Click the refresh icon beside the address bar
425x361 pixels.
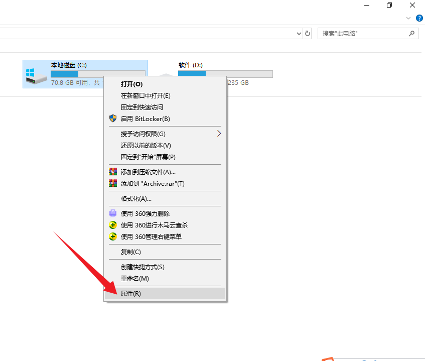308,33
